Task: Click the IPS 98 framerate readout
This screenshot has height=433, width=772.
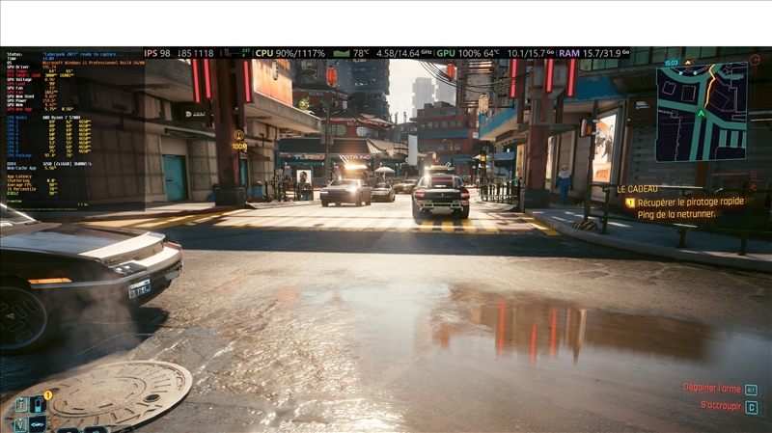Action: click(157, 53)
